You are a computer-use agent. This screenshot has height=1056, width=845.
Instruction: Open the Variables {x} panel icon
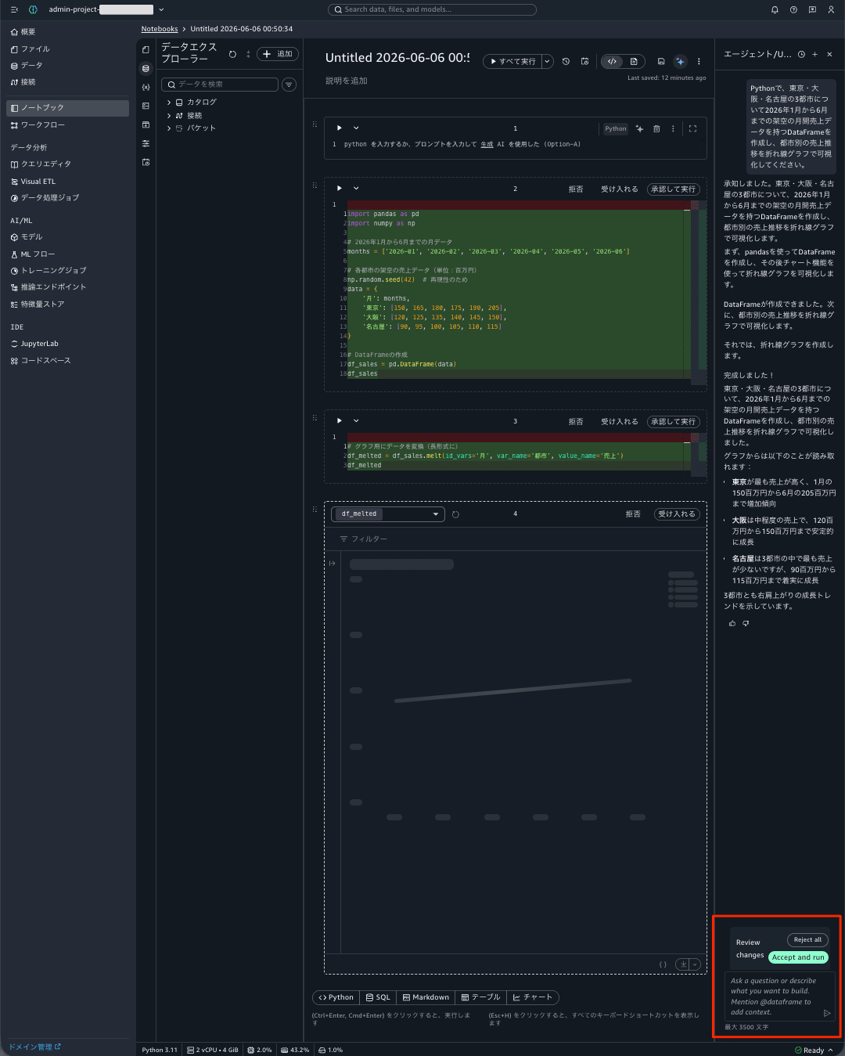[x=146, y=87]
